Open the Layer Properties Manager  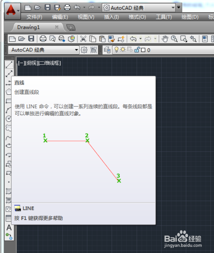(x=107, y=50)
